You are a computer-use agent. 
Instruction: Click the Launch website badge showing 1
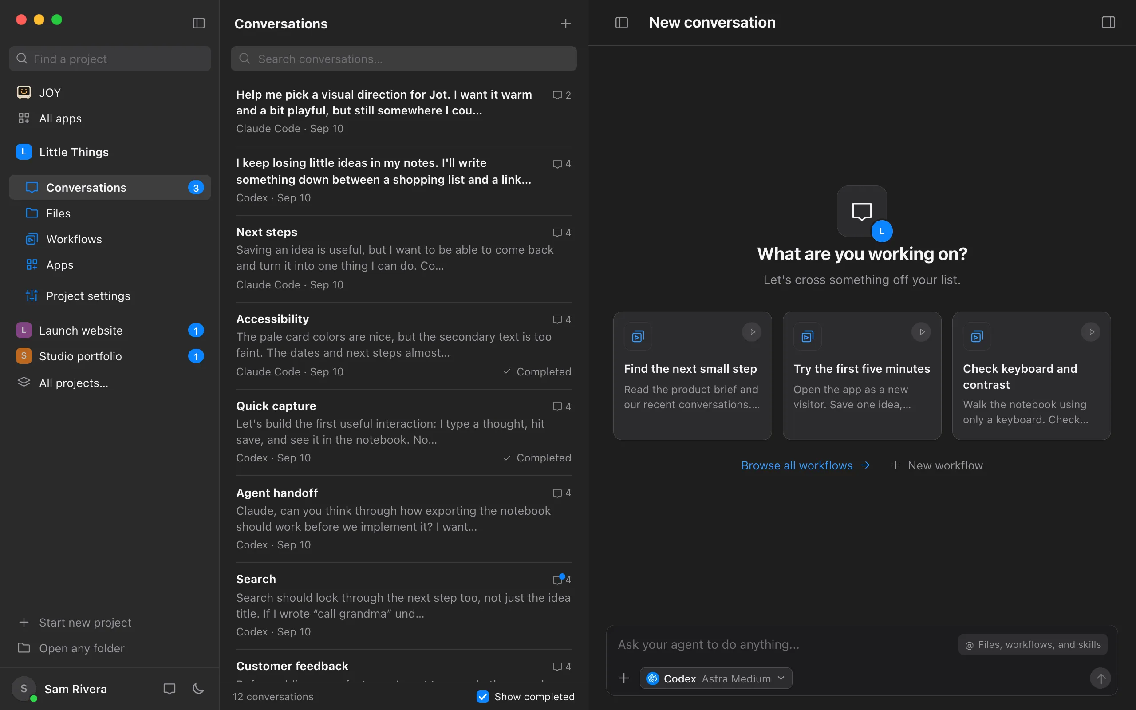196,331
